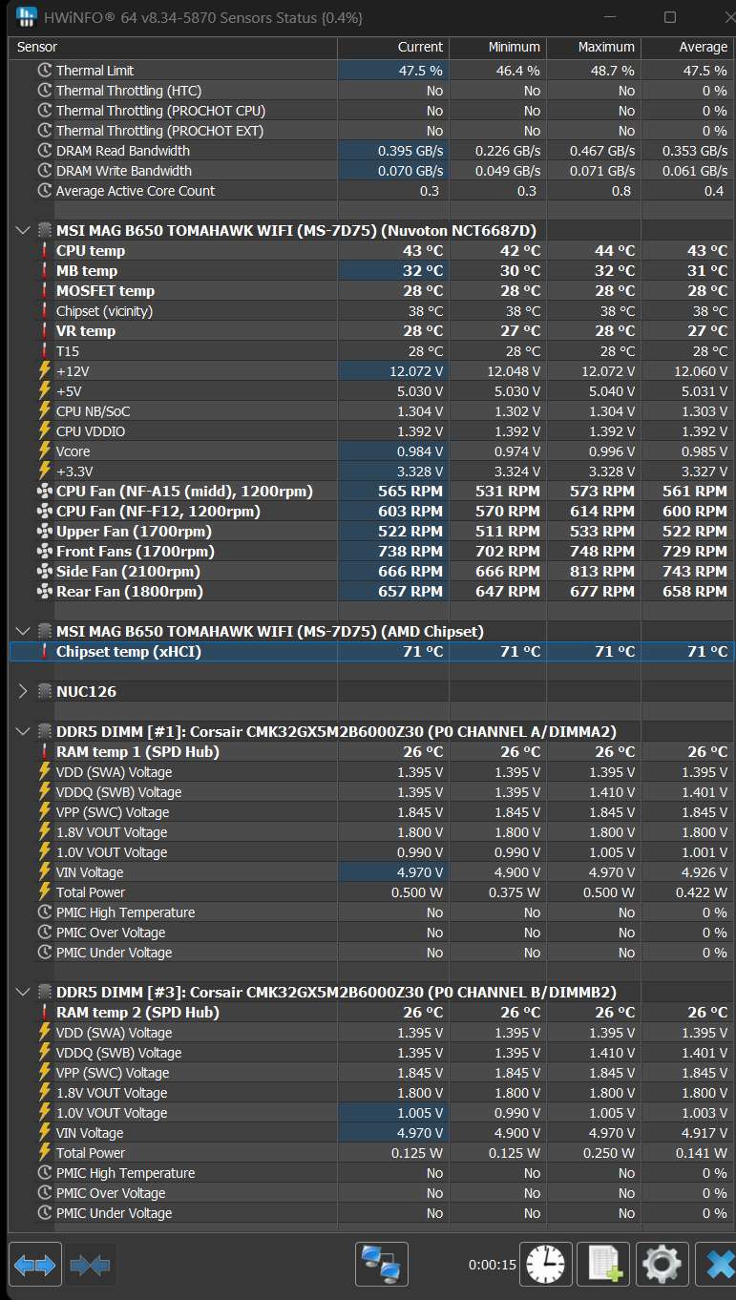Image resolution: width=736 pixels, height=1300 pixels.
Task: Click the clock icon beside DRAM Read Bandwidth
Action: click(45, 151)
